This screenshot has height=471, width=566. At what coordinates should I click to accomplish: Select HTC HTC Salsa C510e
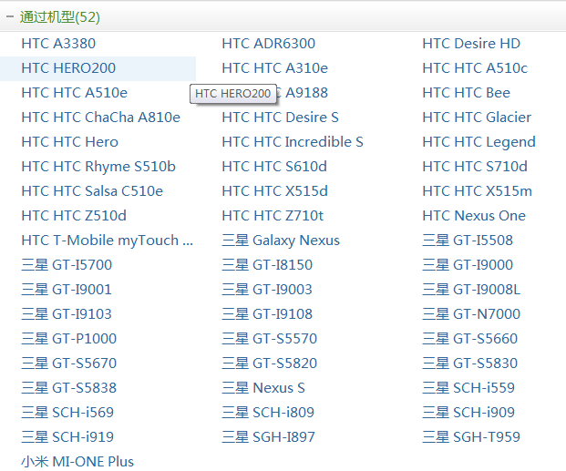point(92,191)
